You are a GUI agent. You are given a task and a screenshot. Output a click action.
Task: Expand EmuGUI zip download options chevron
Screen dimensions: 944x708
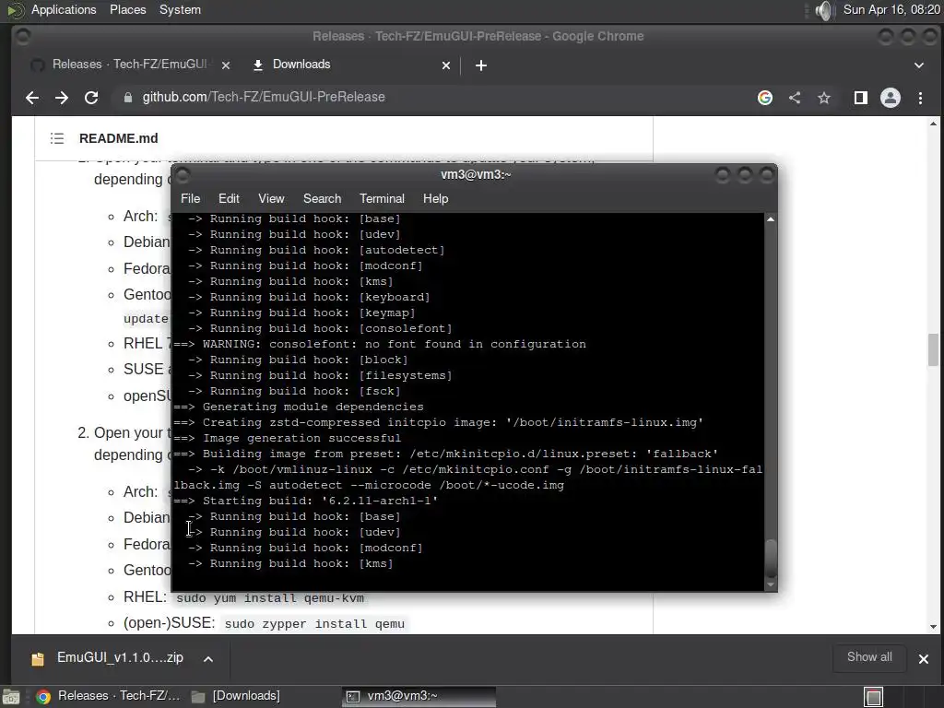208,658
